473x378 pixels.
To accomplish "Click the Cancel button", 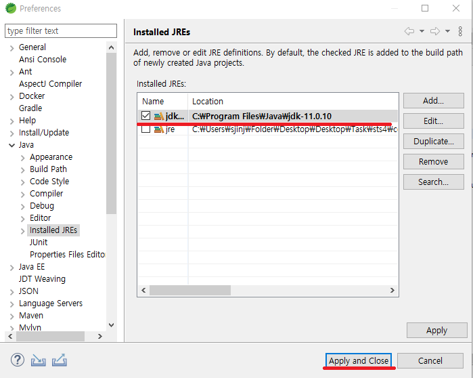I will pos(430,360).
